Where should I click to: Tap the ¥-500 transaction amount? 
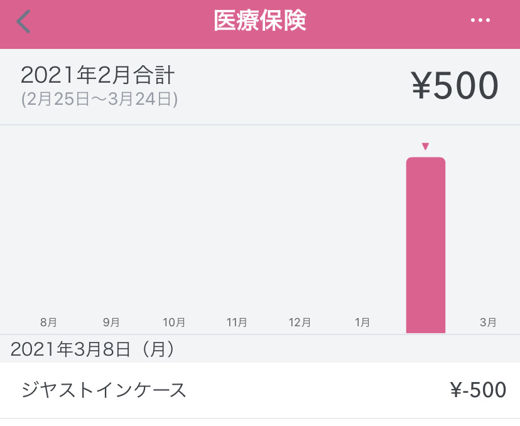(478, 390)
